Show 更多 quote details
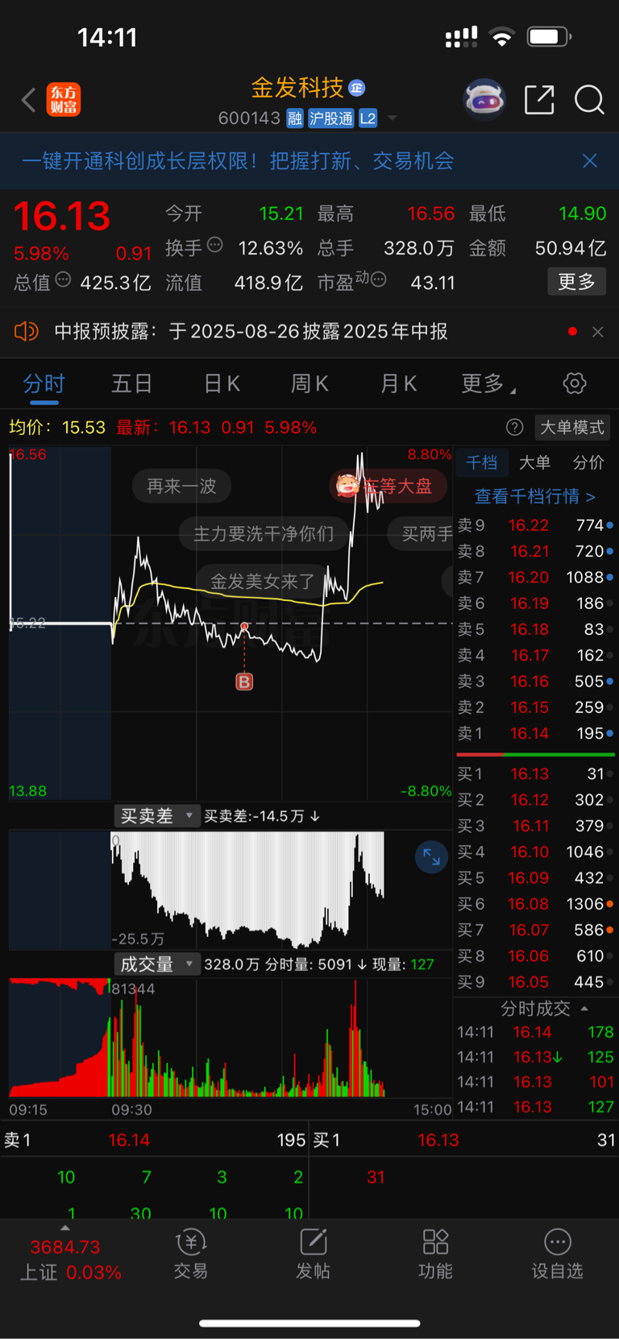619x1339 pixels. tap(576, 282)
